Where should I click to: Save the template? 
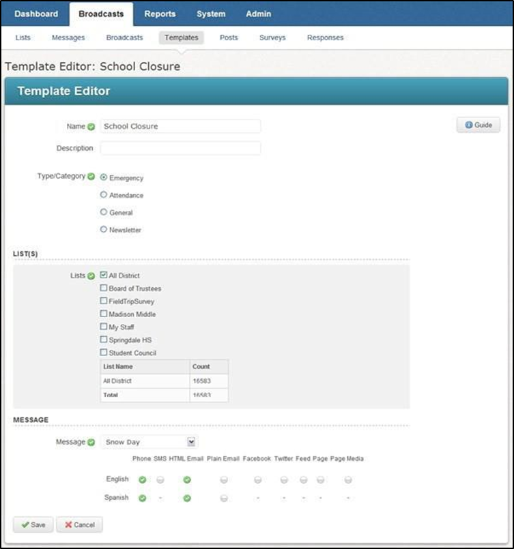(33, 524)
